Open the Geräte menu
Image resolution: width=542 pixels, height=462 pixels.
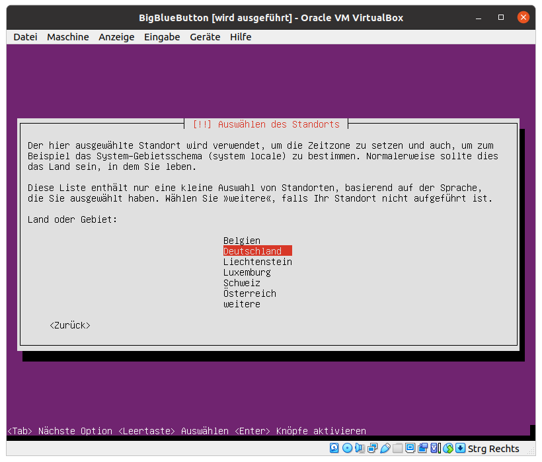(205, 37)
